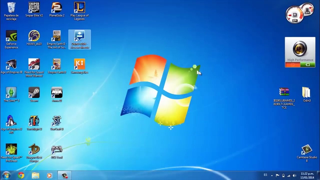Image resolution: width=320 pixels, height=180 pixels.
Task: Select the Arma III shortcut
Action: 57,95
